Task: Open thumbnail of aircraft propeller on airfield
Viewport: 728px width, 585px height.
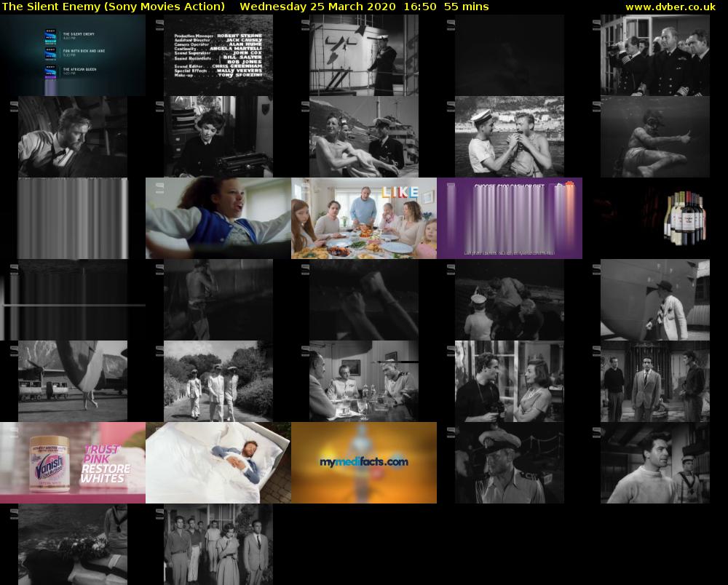Action: 73,381
